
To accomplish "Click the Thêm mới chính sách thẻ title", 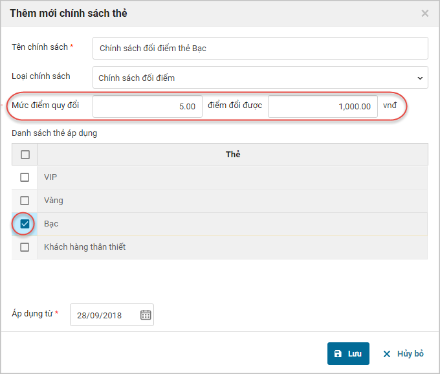I will click(x=69, y=13).
